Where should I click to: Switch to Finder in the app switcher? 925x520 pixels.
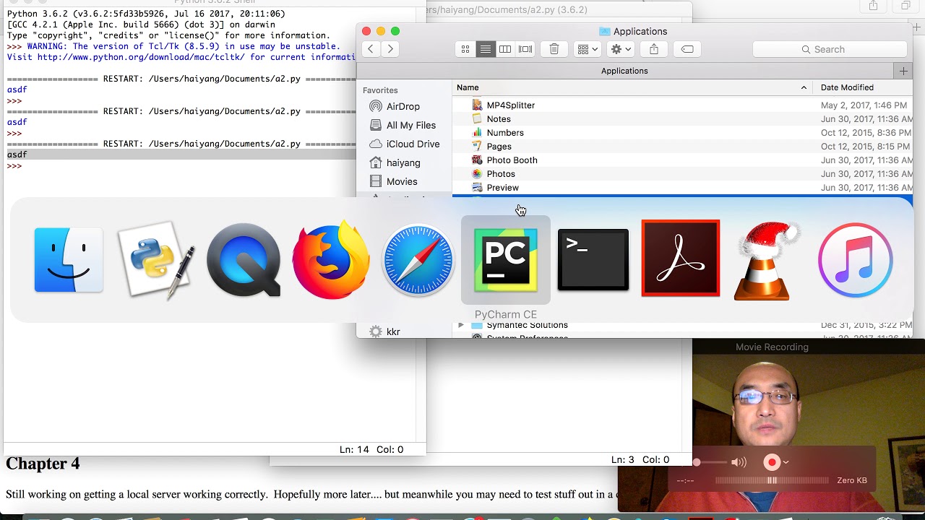[69, 260]
